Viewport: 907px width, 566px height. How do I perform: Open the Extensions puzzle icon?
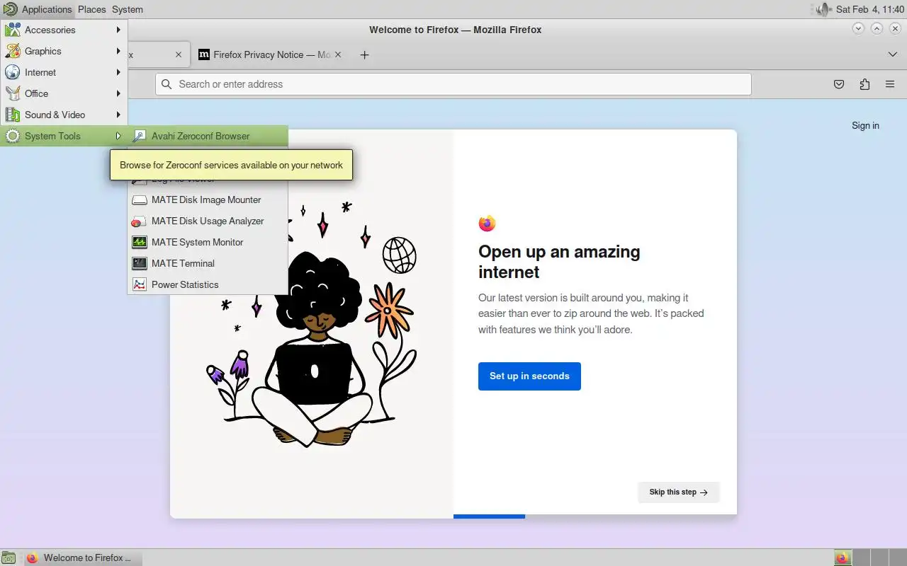[x=864, y=84]
